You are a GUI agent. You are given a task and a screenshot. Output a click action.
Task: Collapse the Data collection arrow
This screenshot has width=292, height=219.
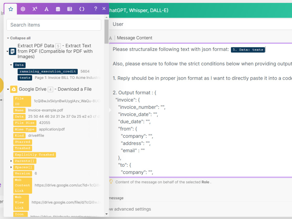(x=11, y=65)
